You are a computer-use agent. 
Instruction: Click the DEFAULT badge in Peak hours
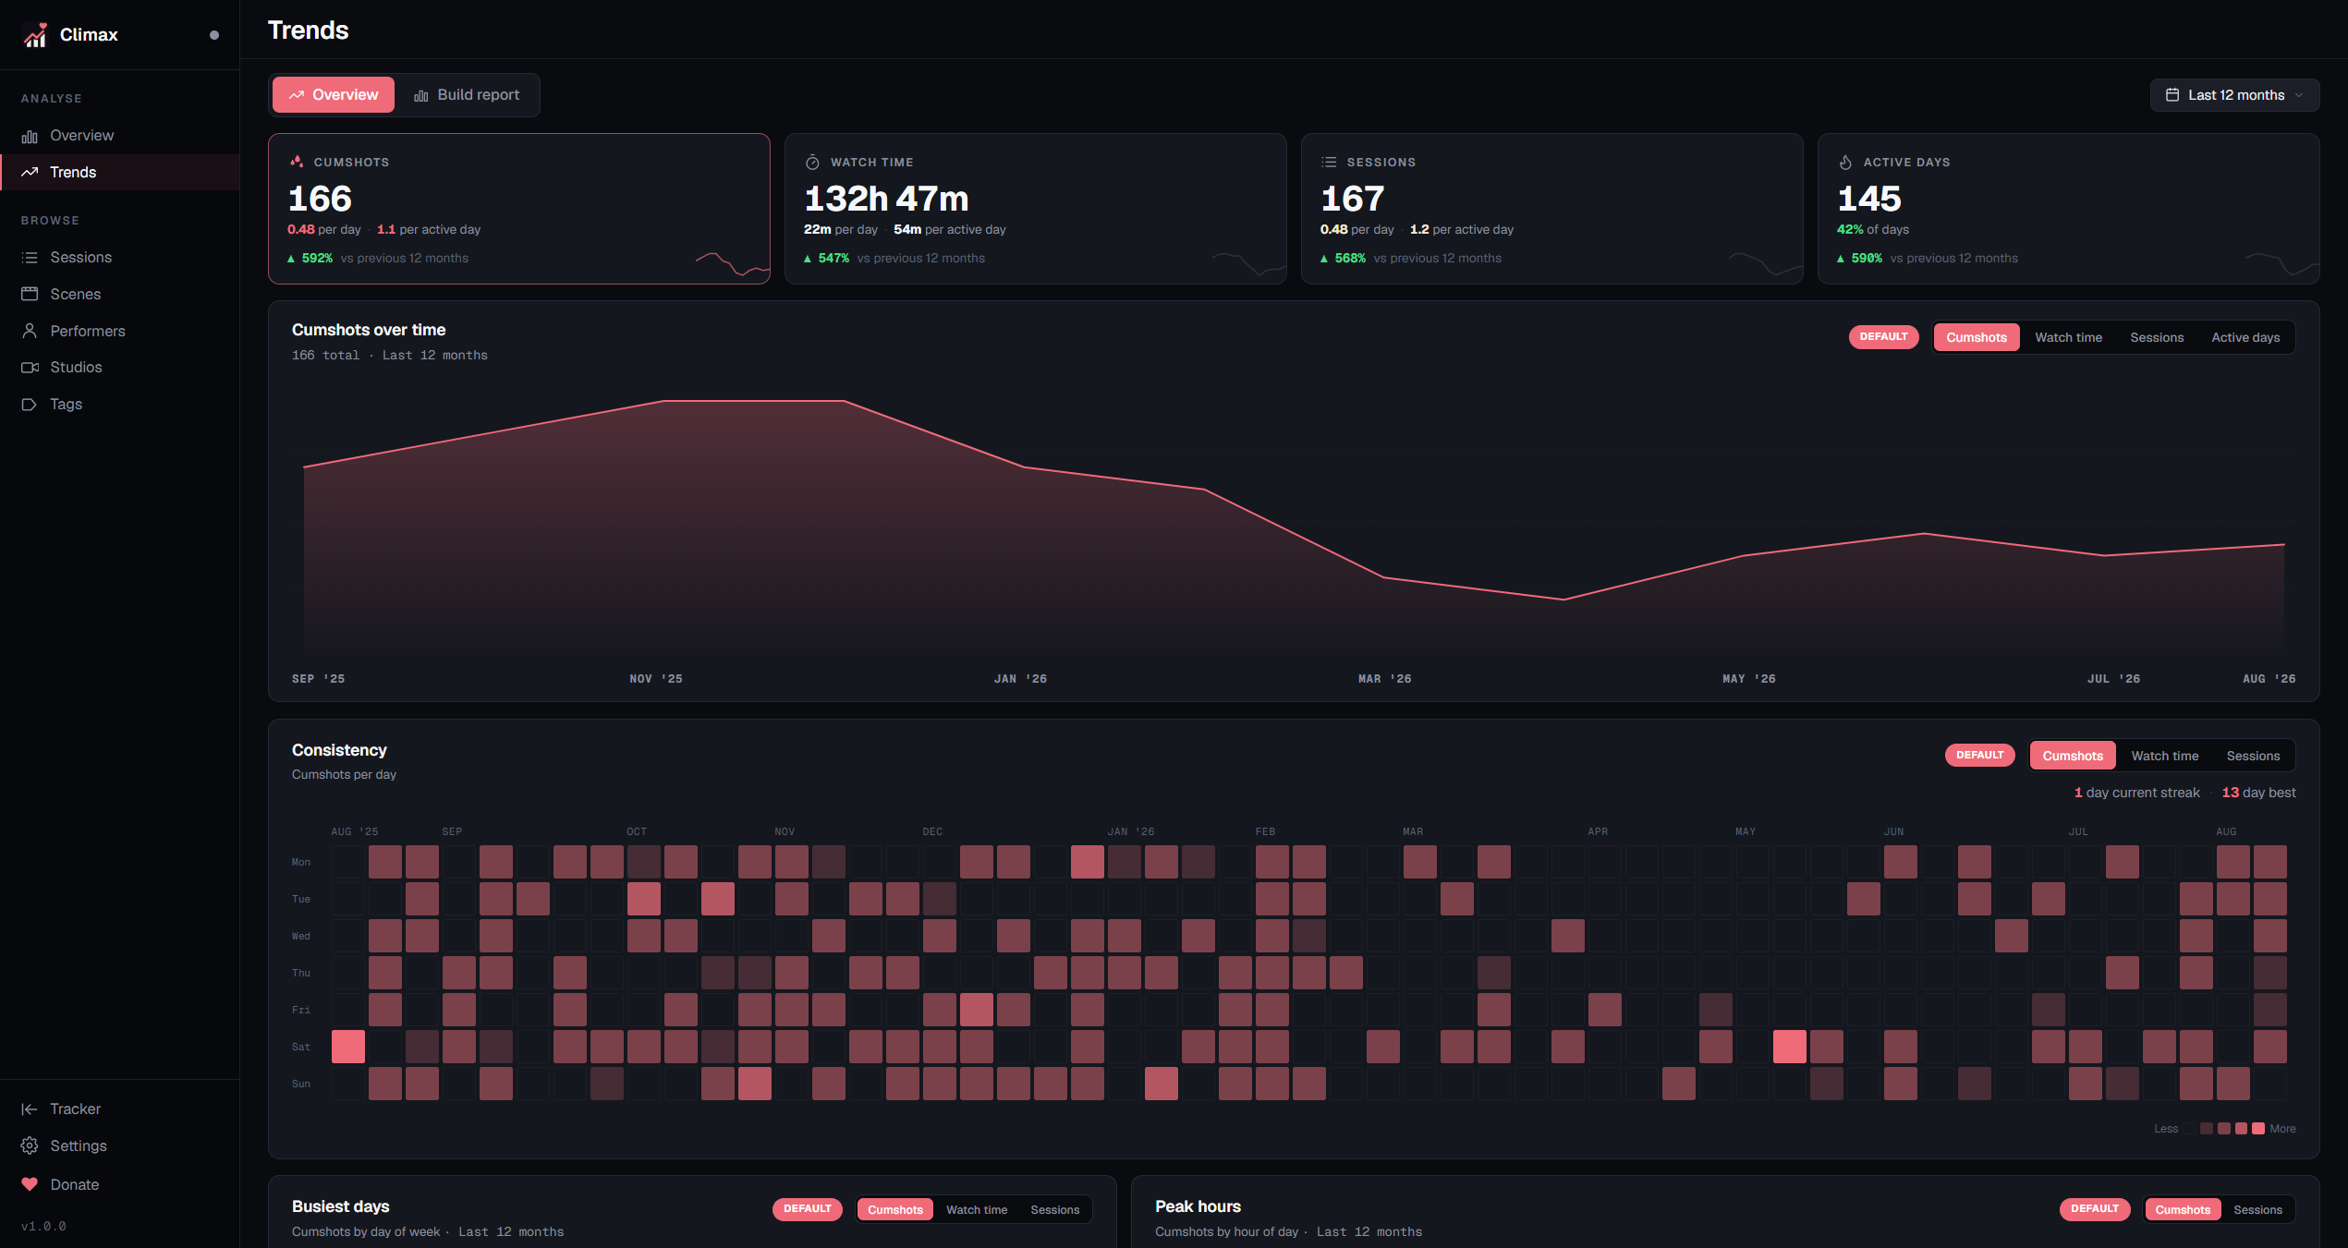click(2094, 1209)
